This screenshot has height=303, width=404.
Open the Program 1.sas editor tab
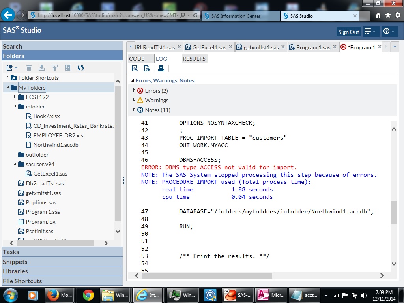point(313,47)
